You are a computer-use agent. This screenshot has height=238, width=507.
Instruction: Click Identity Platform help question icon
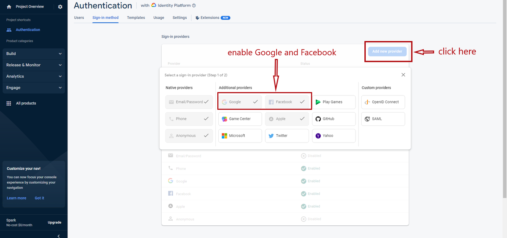194,5
